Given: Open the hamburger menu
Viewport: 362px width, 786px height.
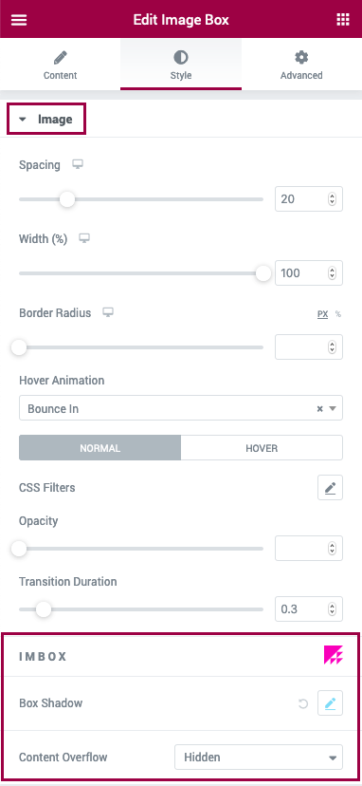Looking at the screenshot, I should click(19, 20).
